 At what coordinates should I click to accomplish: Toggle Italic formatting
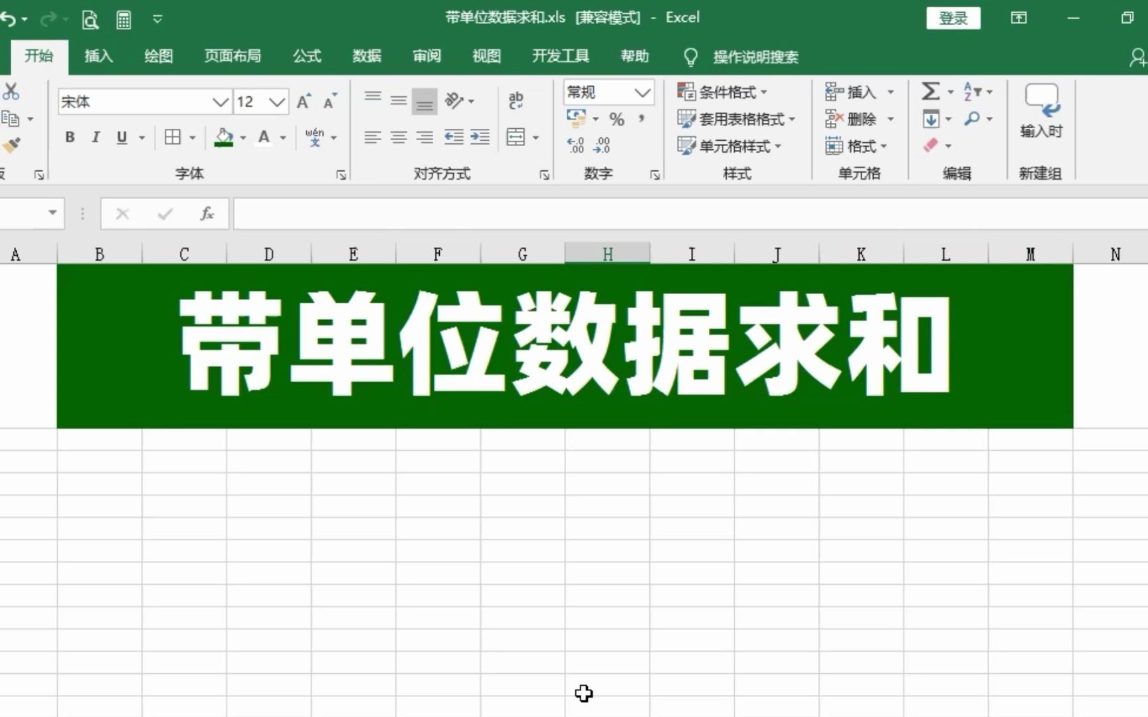pyautogui.click(x=96, y=137)
